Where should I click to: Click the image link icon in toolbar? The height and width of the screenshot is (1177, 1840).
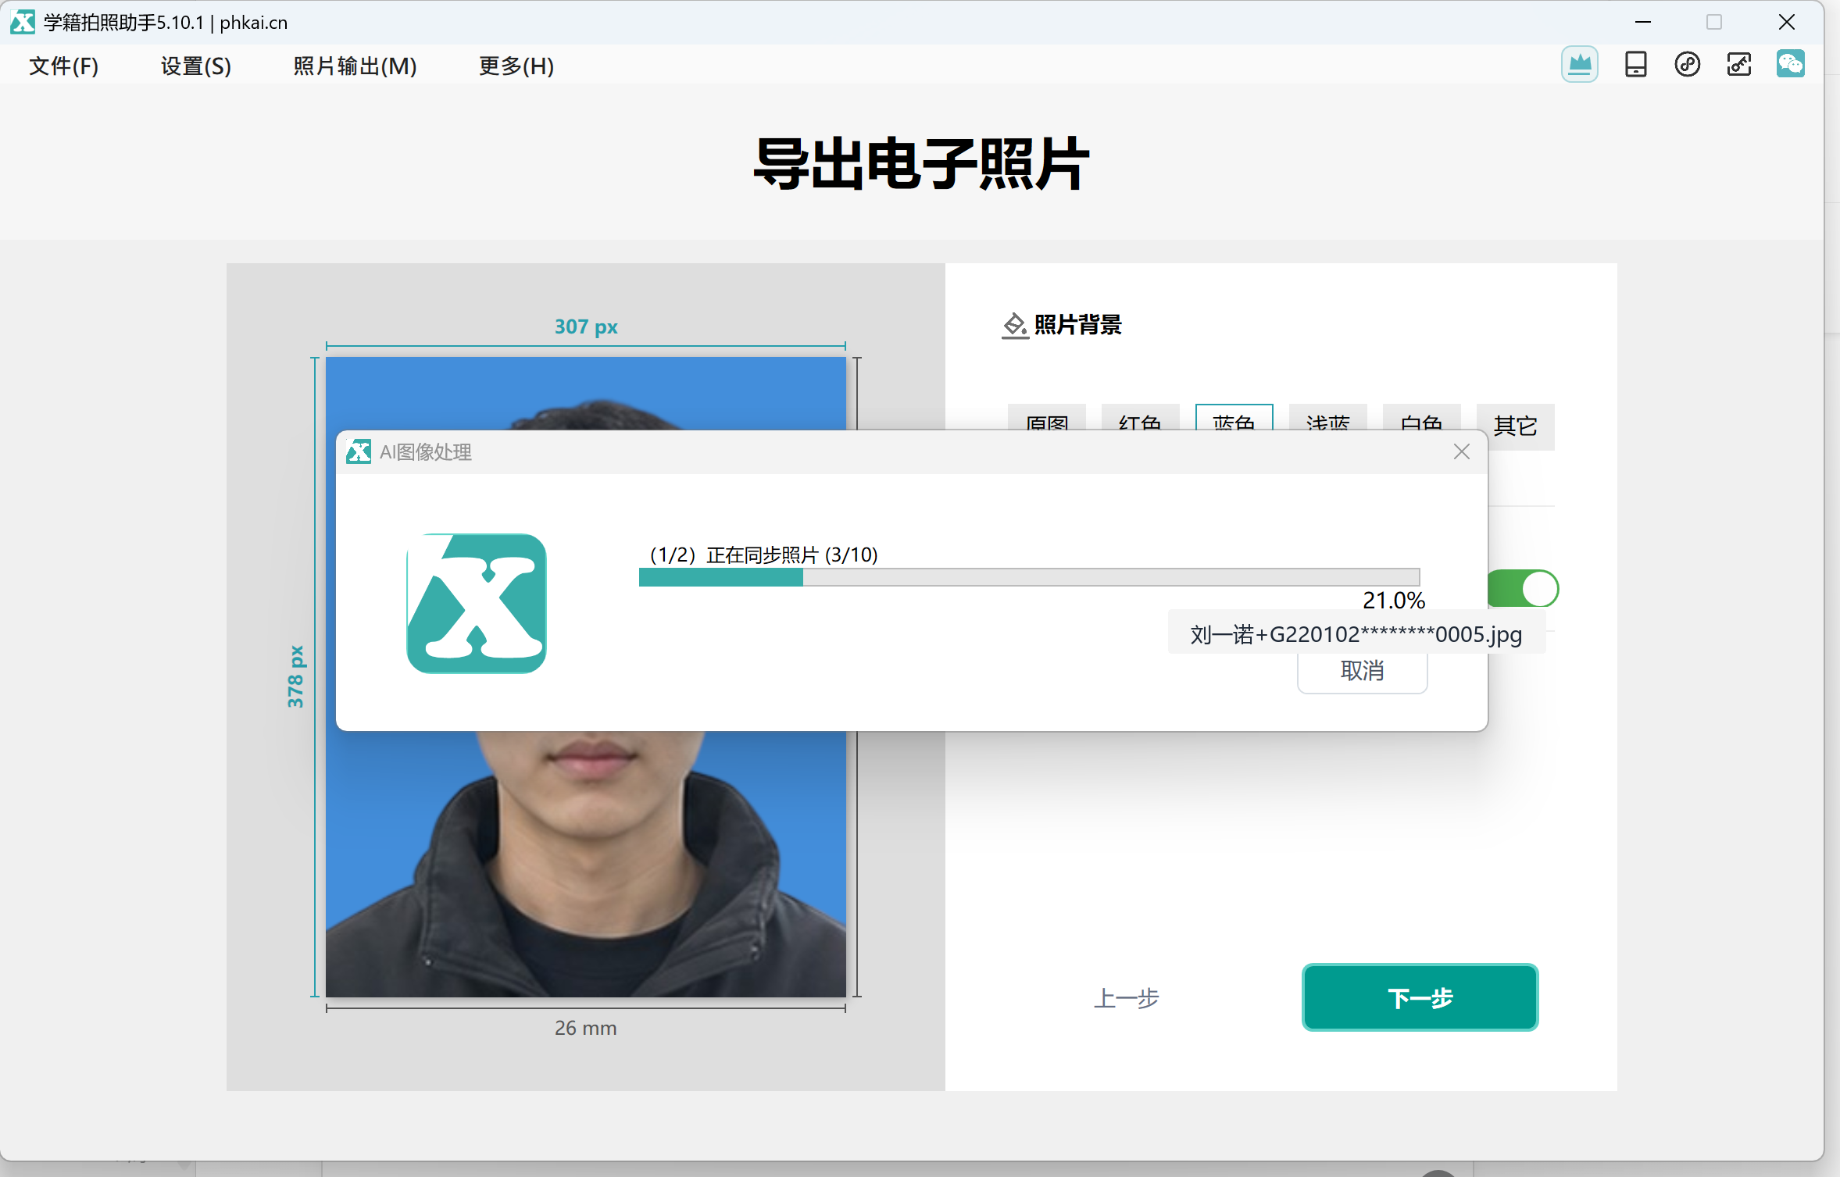click(x=1739, y=64)
